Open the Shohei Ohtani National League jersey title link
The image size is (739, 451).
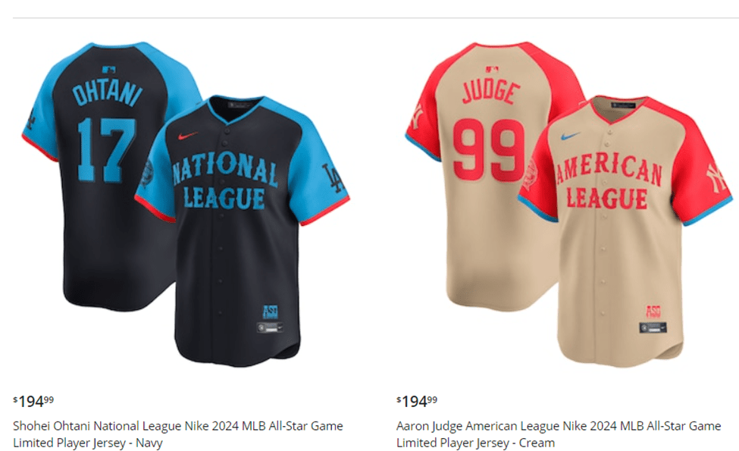click(177, 434)
